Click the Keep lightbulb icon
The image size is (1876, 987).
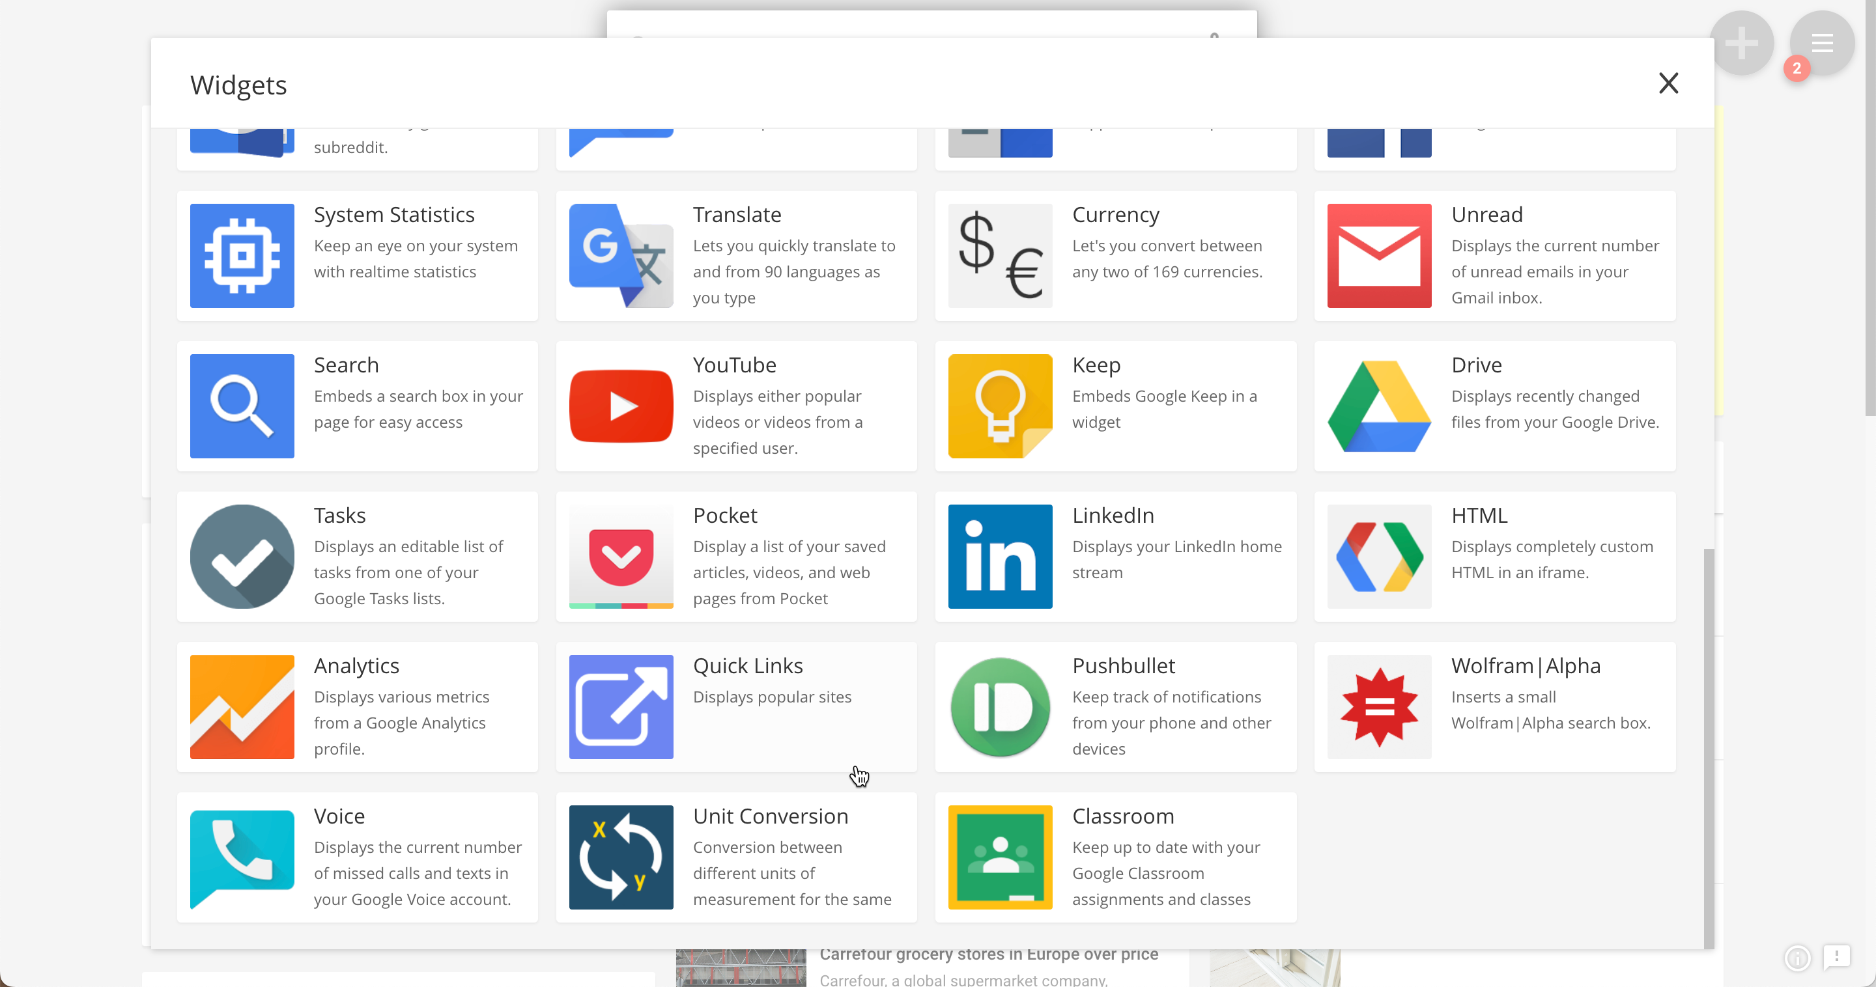coord(1000,406)
